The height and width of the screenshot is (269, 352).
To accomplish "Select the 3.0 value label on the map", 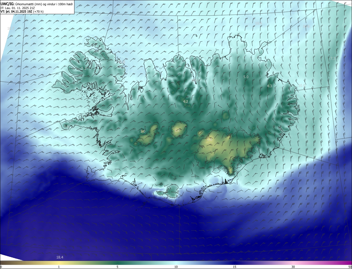I will point(143,131).
